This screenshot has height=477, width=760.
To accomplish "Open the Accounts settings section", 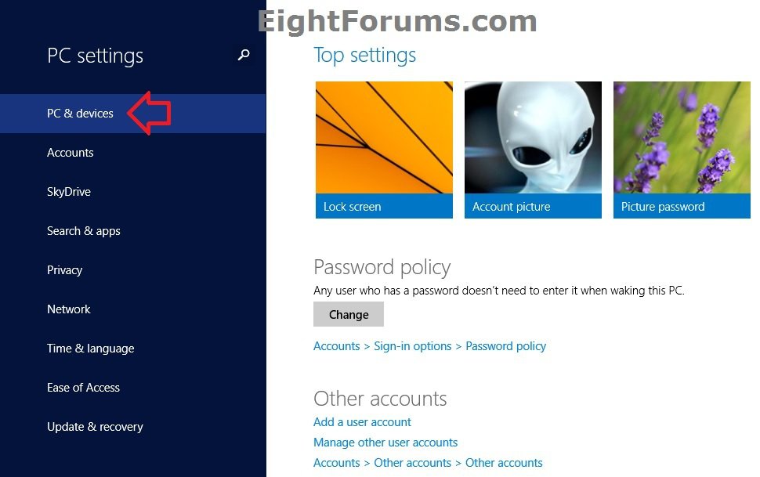I will pos(133,153).
